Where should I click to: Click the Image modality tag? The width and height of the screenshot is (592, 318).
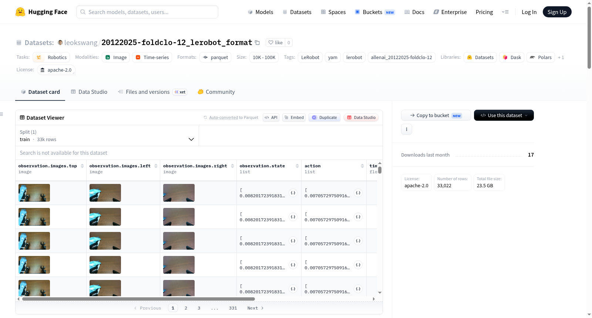pos(116,57)
